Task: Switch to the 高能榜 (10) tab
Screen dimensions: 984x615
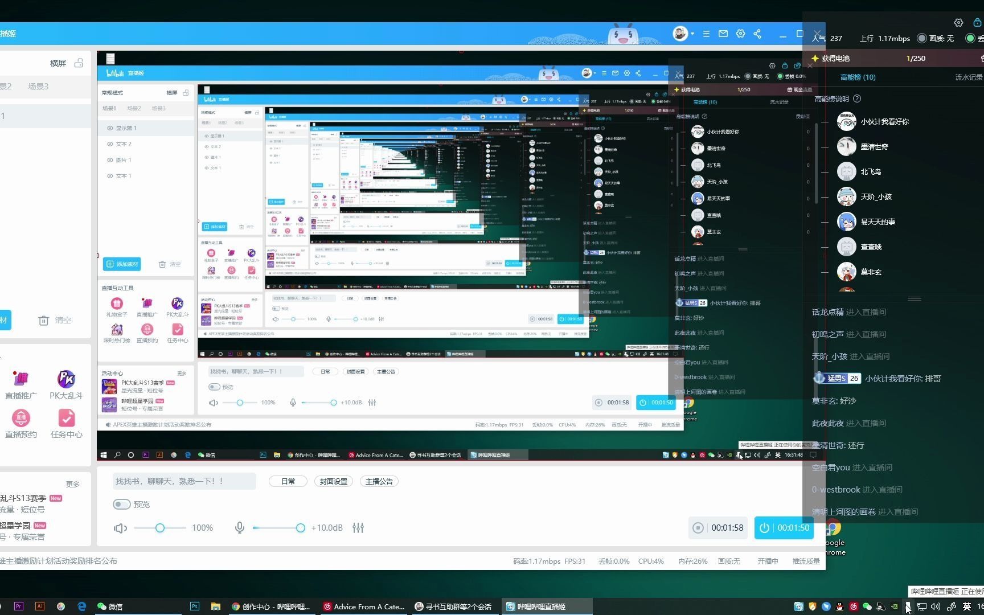Action: [x=858, y=77]
